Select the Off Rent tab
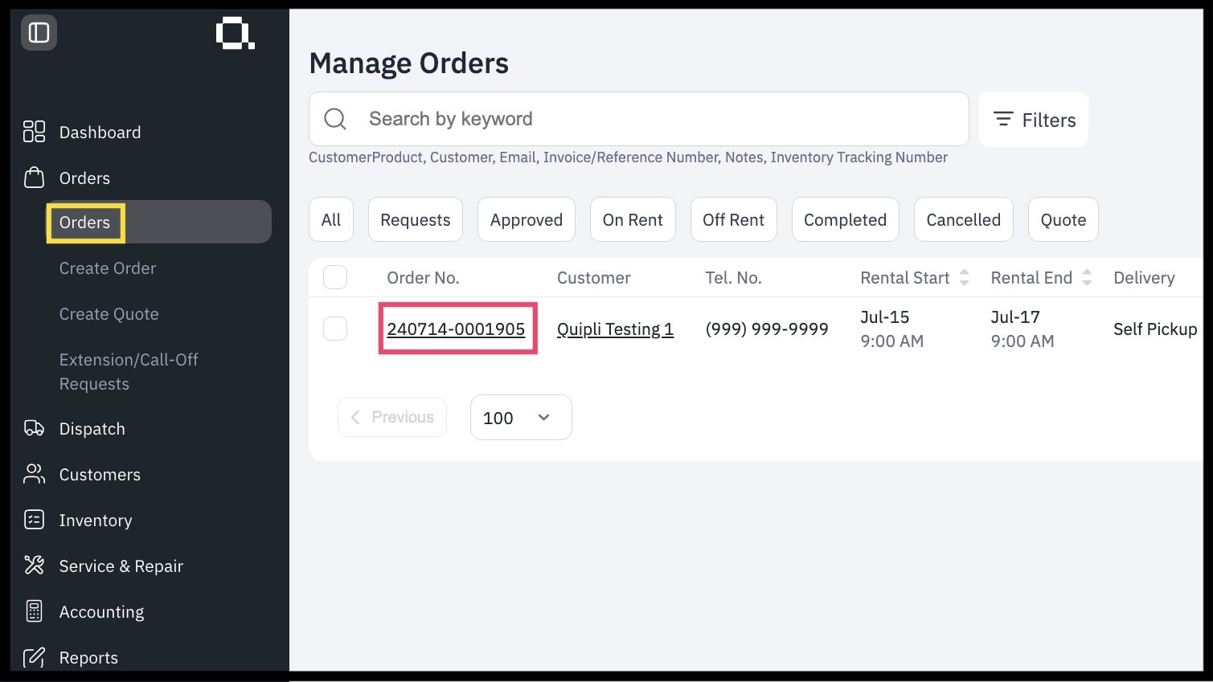 (x=734, y=219)
